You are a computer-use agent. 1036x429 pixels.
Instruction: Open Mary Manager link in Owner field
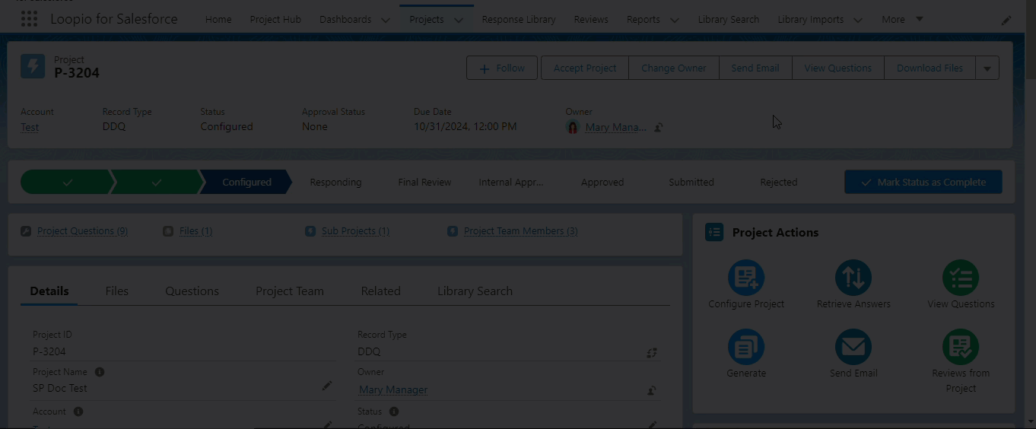pos(393,389)
